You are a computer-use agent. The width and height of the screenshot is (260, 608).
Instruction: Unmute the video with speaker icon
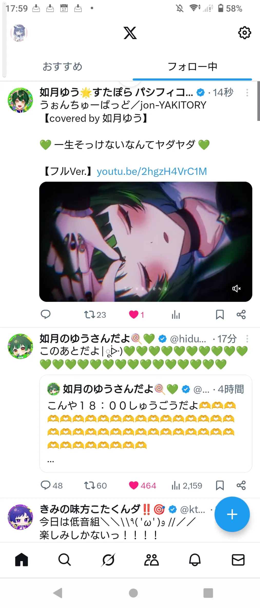pos(236,289)
